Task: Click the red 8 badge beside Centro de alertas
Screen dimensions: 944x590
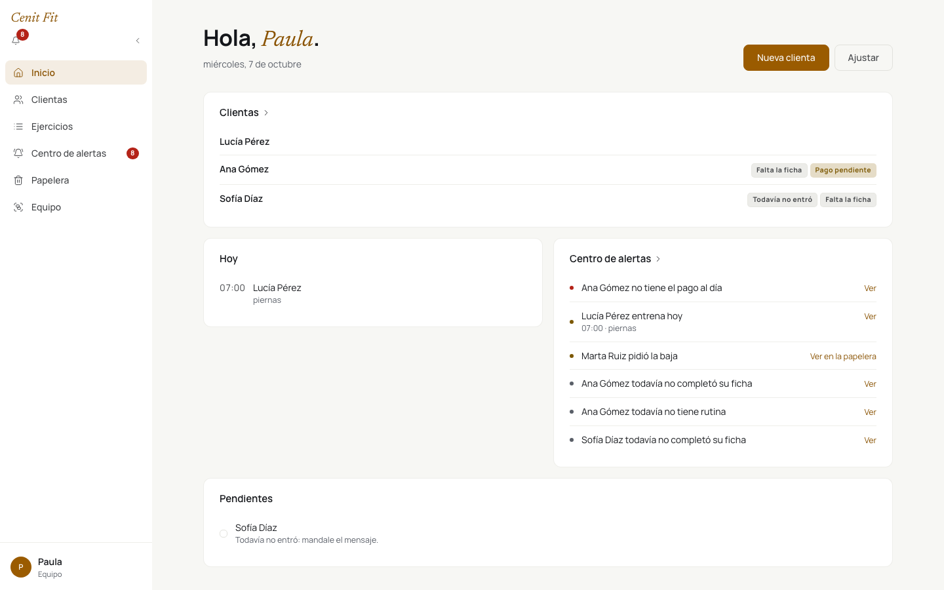Action: click(x=132, y=153)
